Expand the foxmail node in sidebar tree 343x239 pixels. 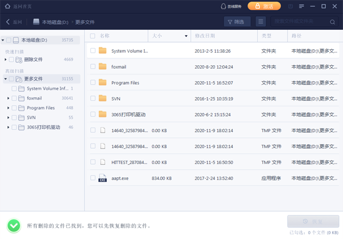point(8,98)
